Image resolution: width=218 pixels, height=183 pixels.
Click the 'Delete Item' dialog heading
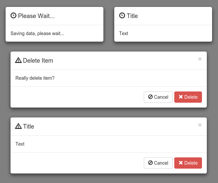pos(38,61)
